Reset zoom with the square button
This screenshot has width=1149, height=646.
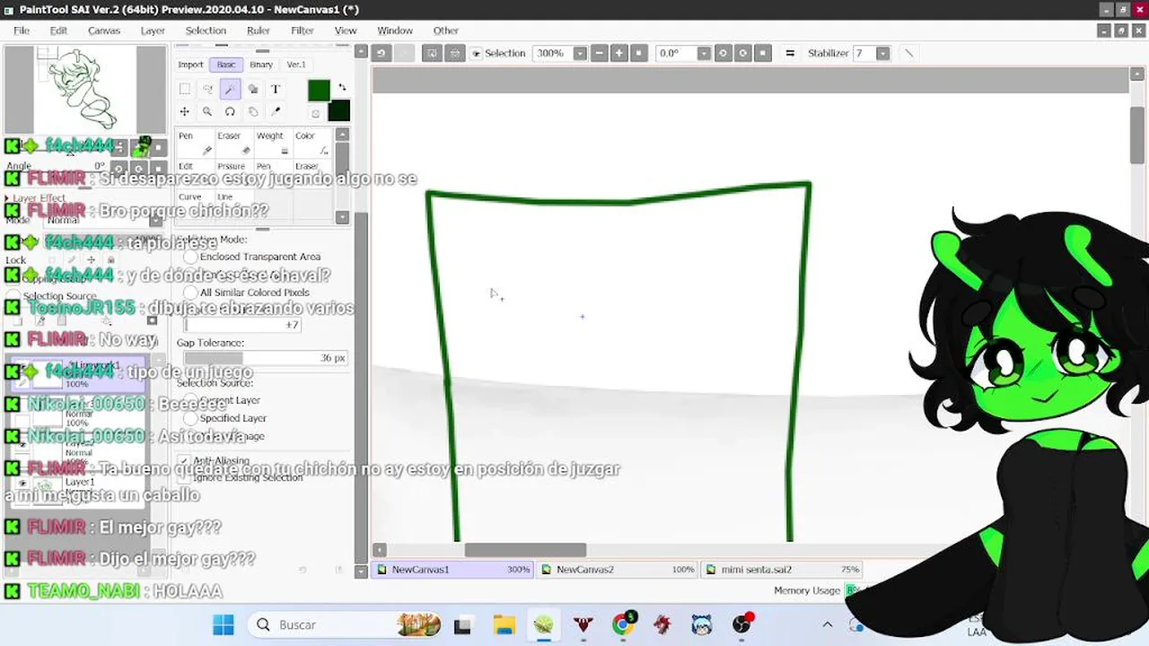click(638, 53)
